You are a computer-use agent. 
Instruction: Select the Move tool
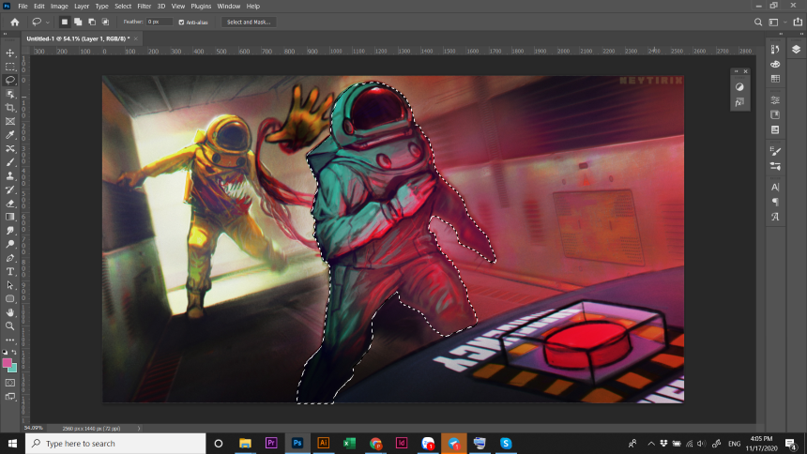click(10, 53)
